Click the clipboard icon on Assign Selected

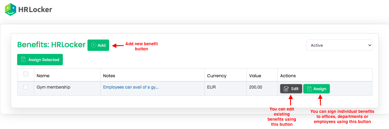point(23,60)
